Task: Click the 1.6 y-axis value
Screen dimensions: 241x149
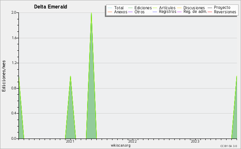Action: (x=14, y=38)
